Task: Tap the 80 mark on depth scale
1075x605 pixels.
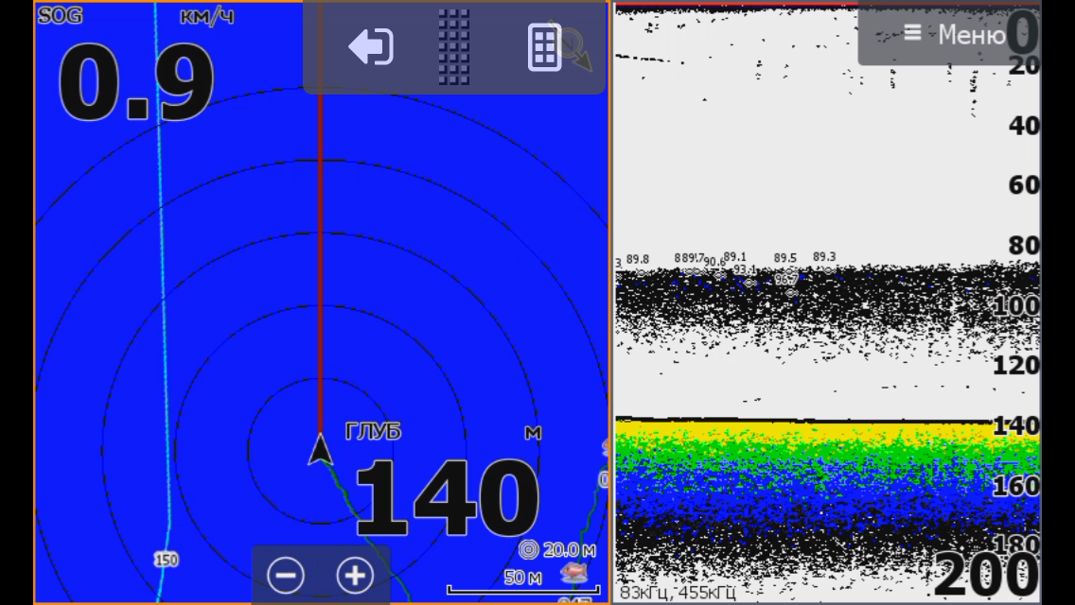Action: point(1024,245)
